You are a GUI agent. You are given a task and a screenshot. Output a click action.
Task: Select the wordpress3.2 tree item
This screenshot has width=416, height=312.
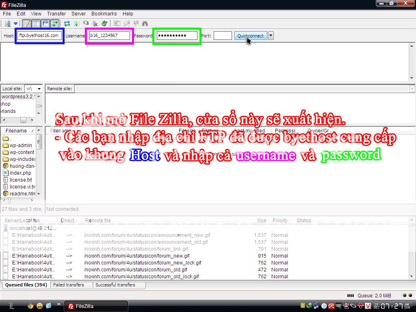point(18,97)
